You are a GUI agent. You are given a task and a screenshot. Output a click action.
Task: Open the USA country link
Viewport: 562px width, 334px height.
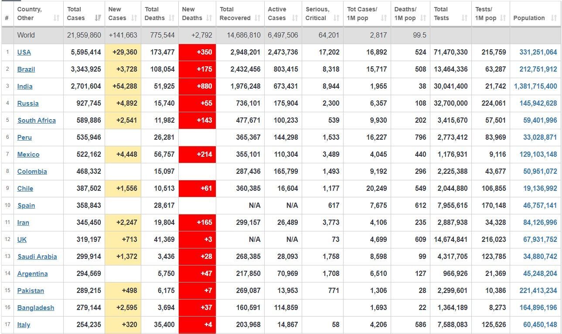point(24,52)
